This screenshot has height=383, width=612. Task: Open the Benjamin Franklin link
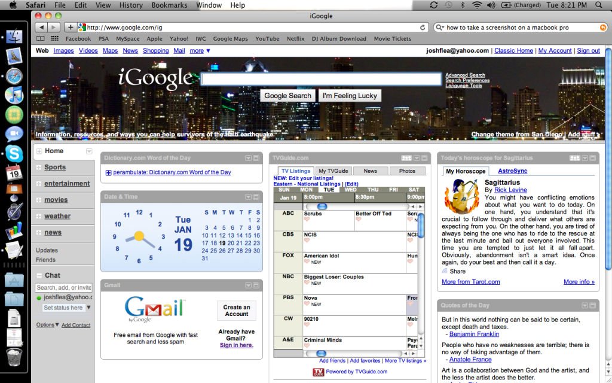(x=474, y=334)
